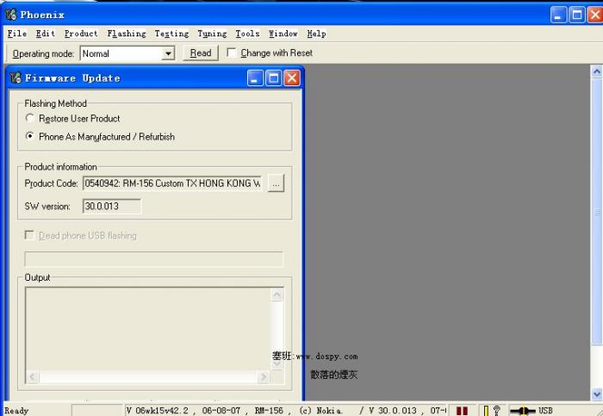Click the Firmware Update window icon
The image size is (603, 416).
[x=16, y=78]
